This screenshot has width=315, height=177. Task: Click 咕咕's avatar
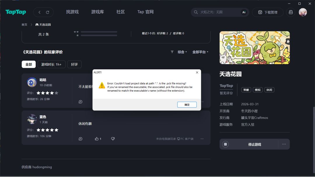tap(32, 82)
